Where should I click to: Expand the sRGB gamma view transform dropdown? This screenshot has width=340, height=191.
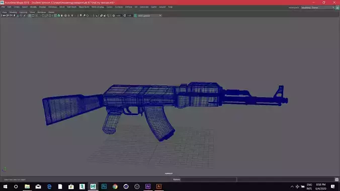tap(149, 16)
